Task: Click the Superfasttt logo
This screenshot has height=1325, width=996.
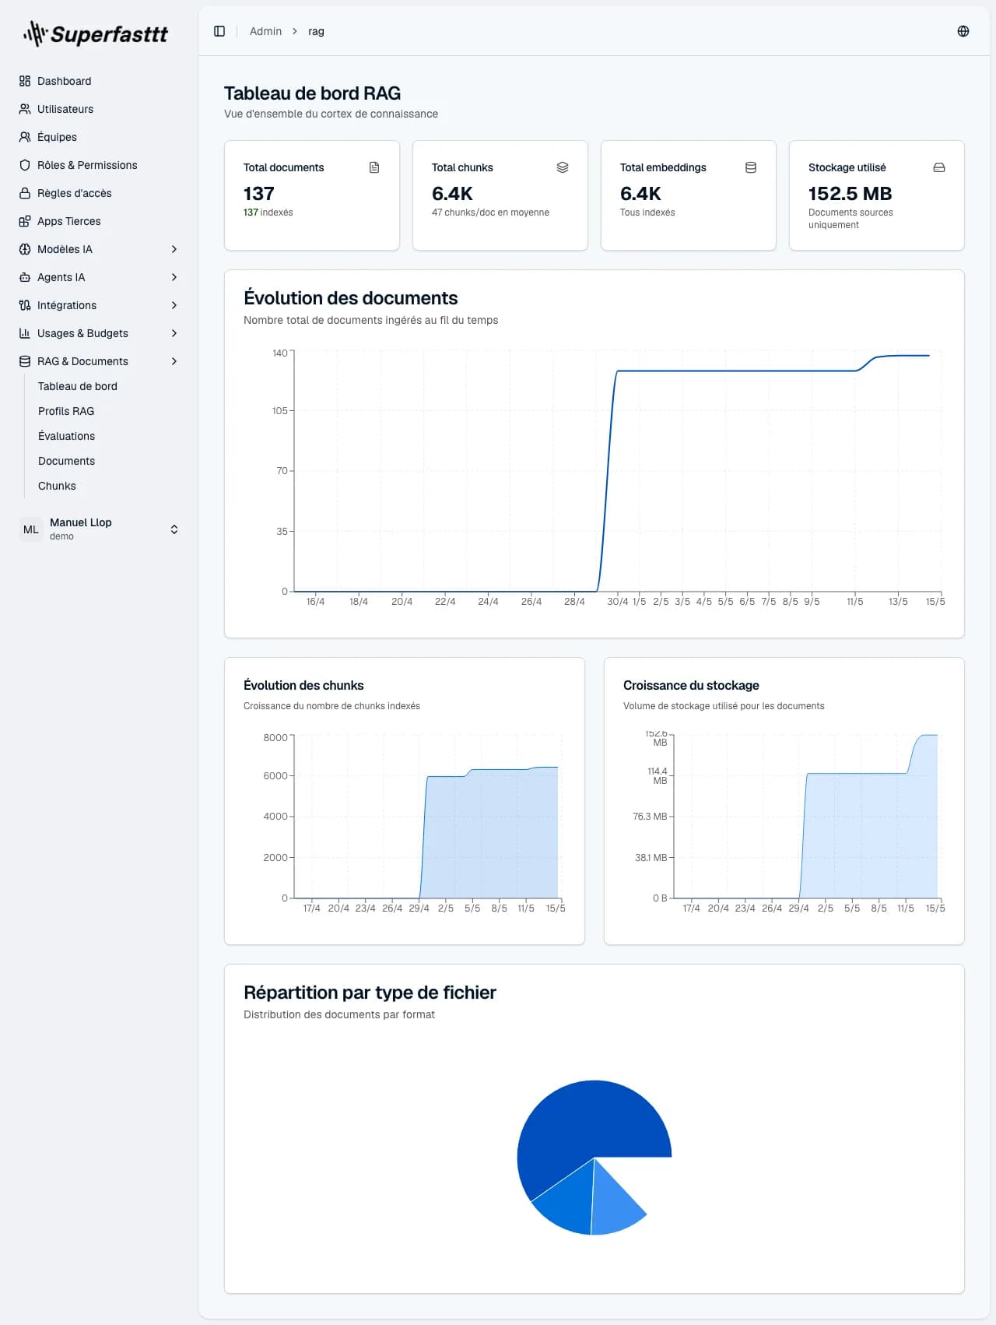Action: pyautogui.click(x=96, y=33)
